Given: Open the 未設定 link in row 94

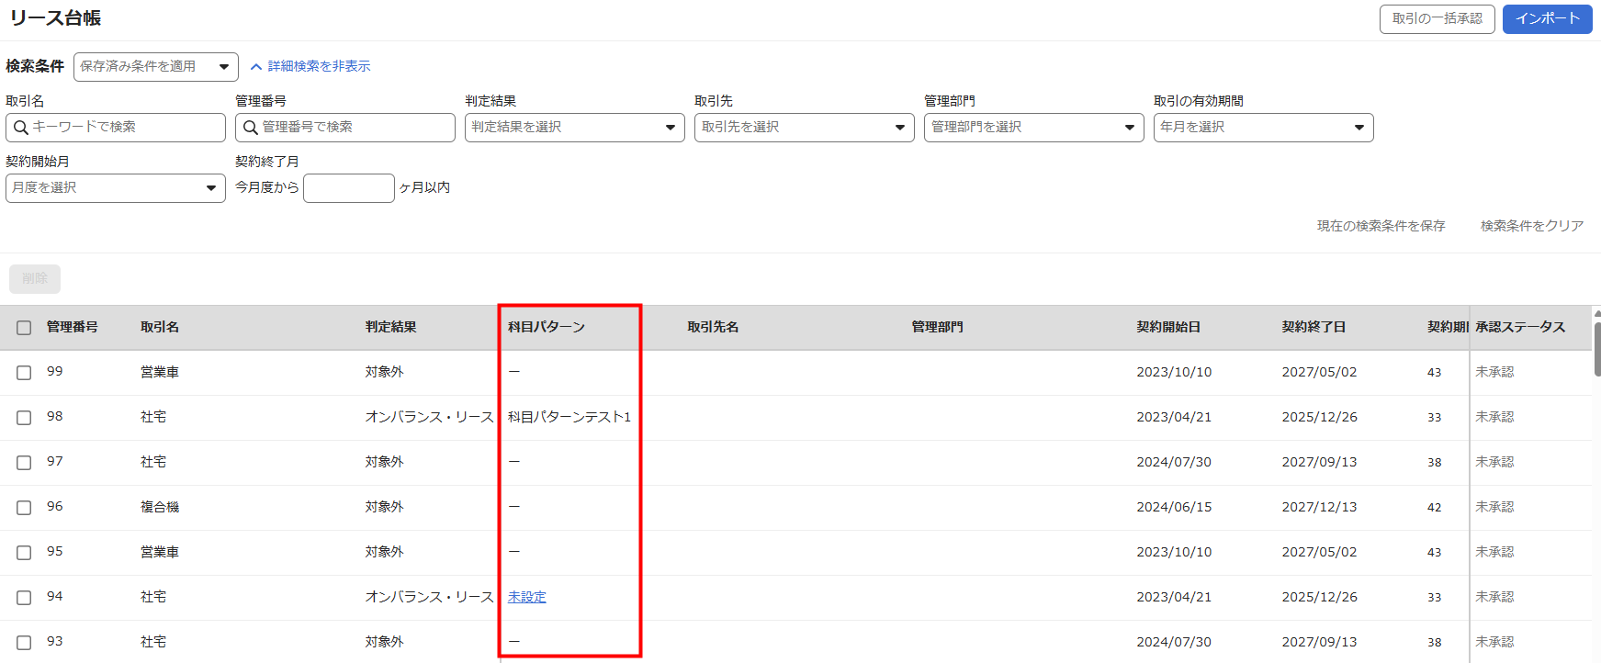Looking at the screenshot, I should tap(527, 598).
